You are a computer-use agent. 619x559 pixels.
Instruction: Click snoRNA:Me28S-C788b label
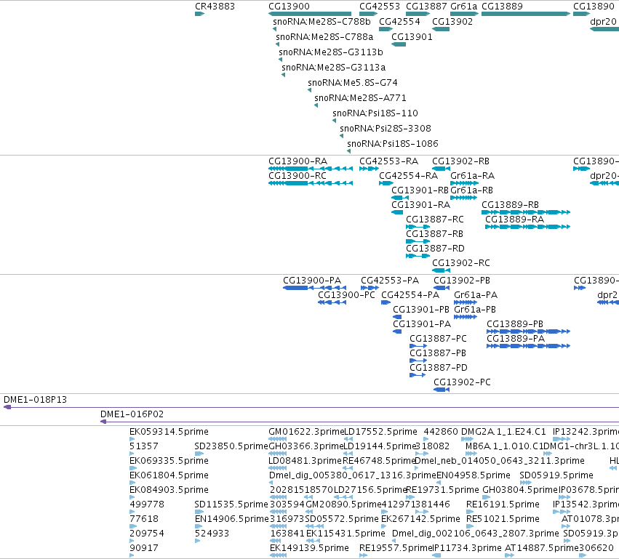pyautogui.click(x=322, y=21)
